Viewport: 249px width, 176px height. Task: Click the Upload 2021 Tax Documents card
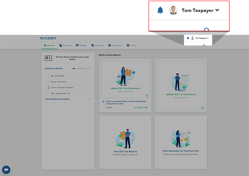125,79
